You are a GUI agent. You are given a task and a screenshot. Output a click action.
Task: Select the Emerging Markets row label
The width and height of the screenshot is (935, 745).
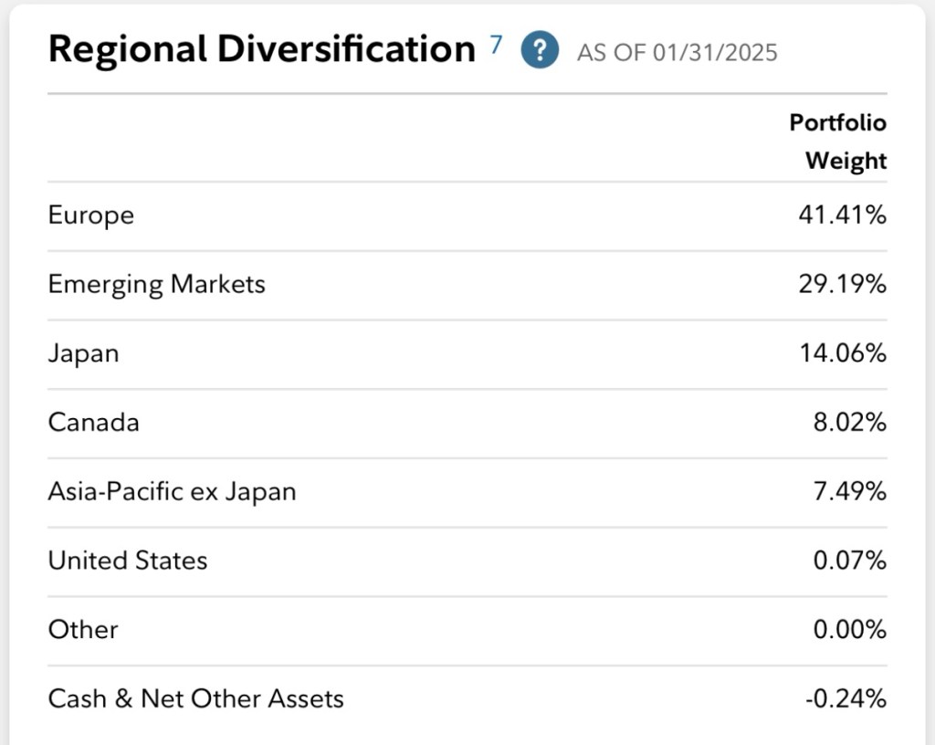(x=156, y=284)
